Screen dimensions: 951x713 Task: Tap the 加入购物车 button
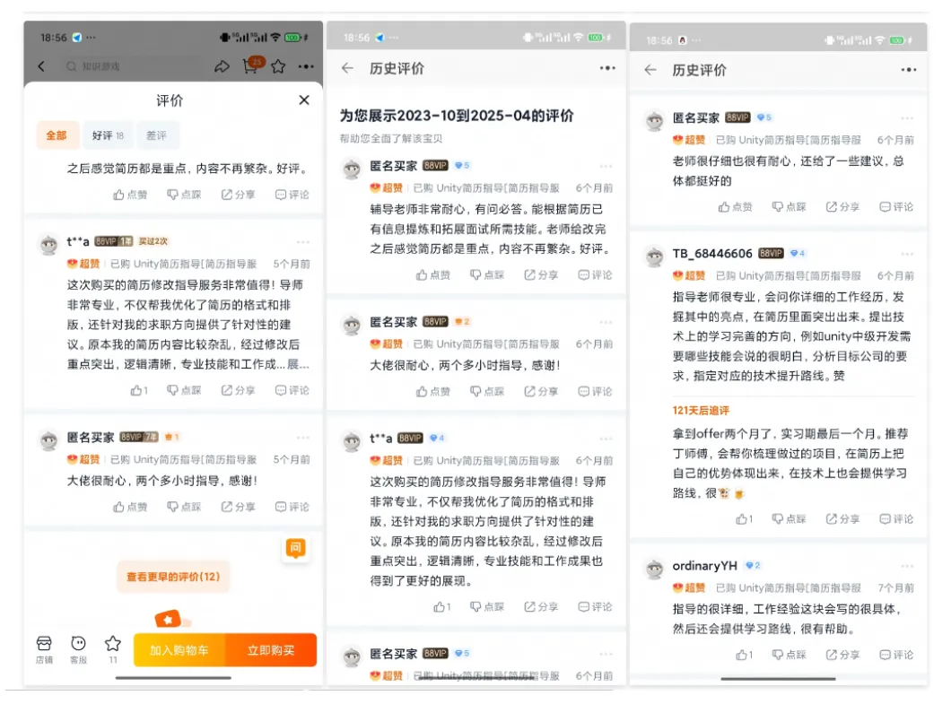[x=179, y=650]
